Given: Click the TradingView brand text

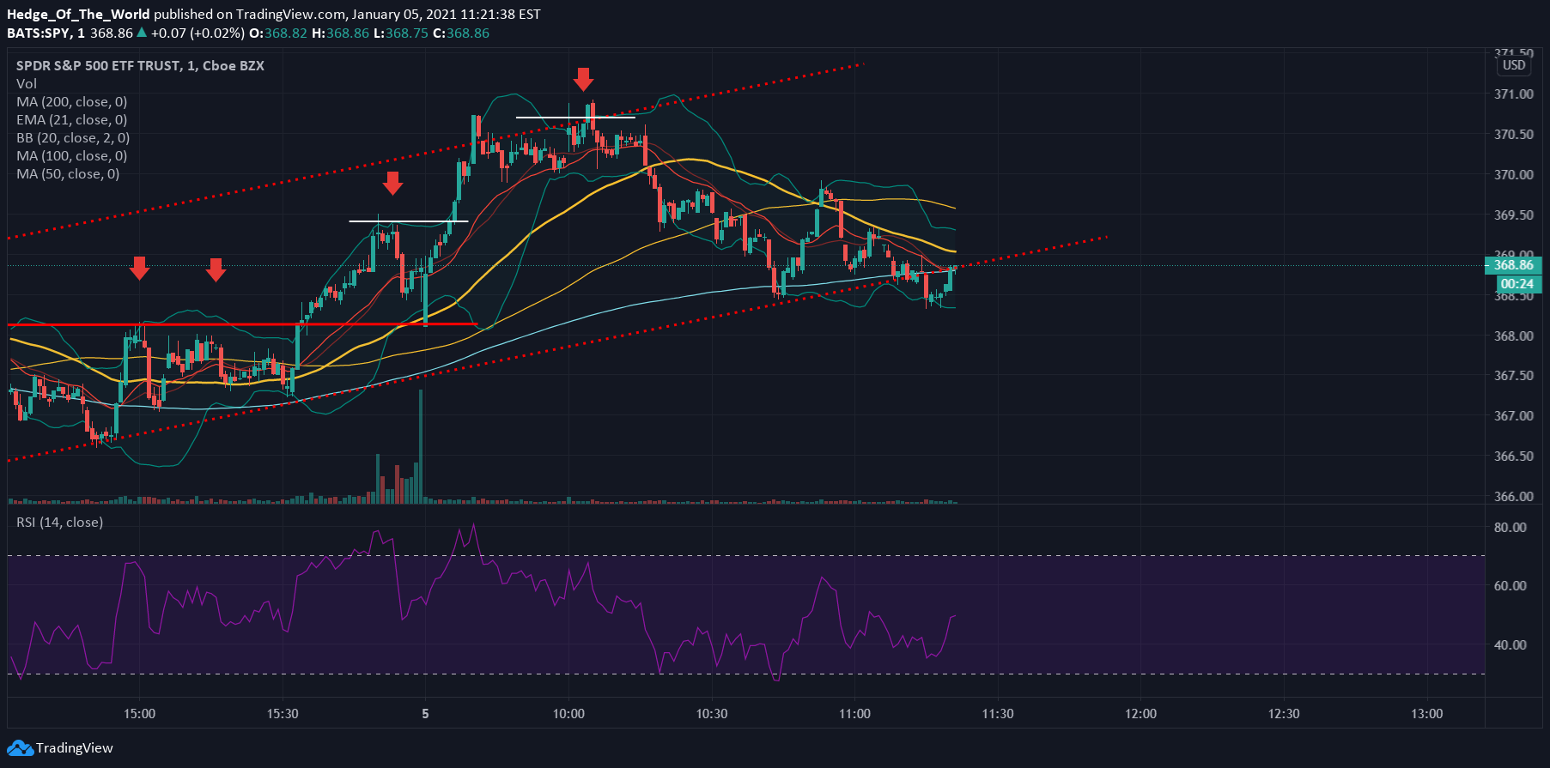Looking at the screenshot, I should point(75,748).
